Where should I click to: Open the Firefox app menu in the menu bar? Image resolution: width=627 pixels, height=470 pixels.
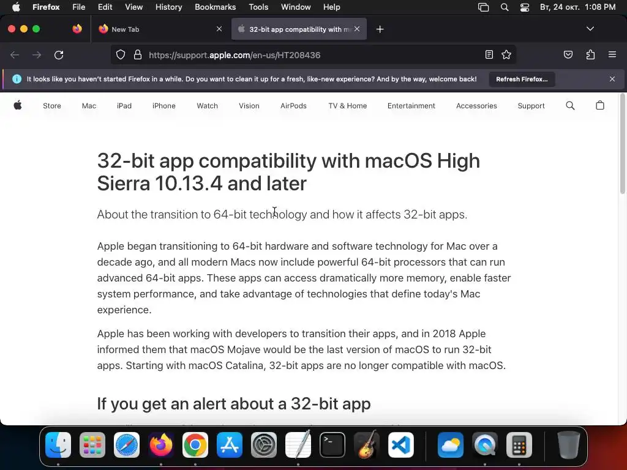point(46,7)
